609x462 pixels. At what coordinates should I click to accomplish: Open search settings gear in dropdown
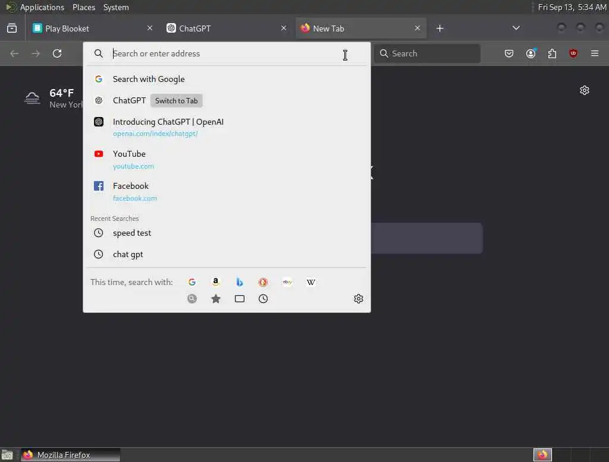[x=358, y=299]
